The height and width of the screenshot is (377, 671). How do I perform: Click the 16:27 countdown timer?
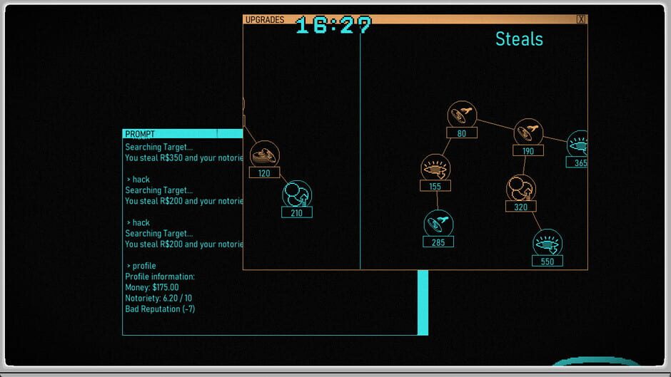(333, 26)
